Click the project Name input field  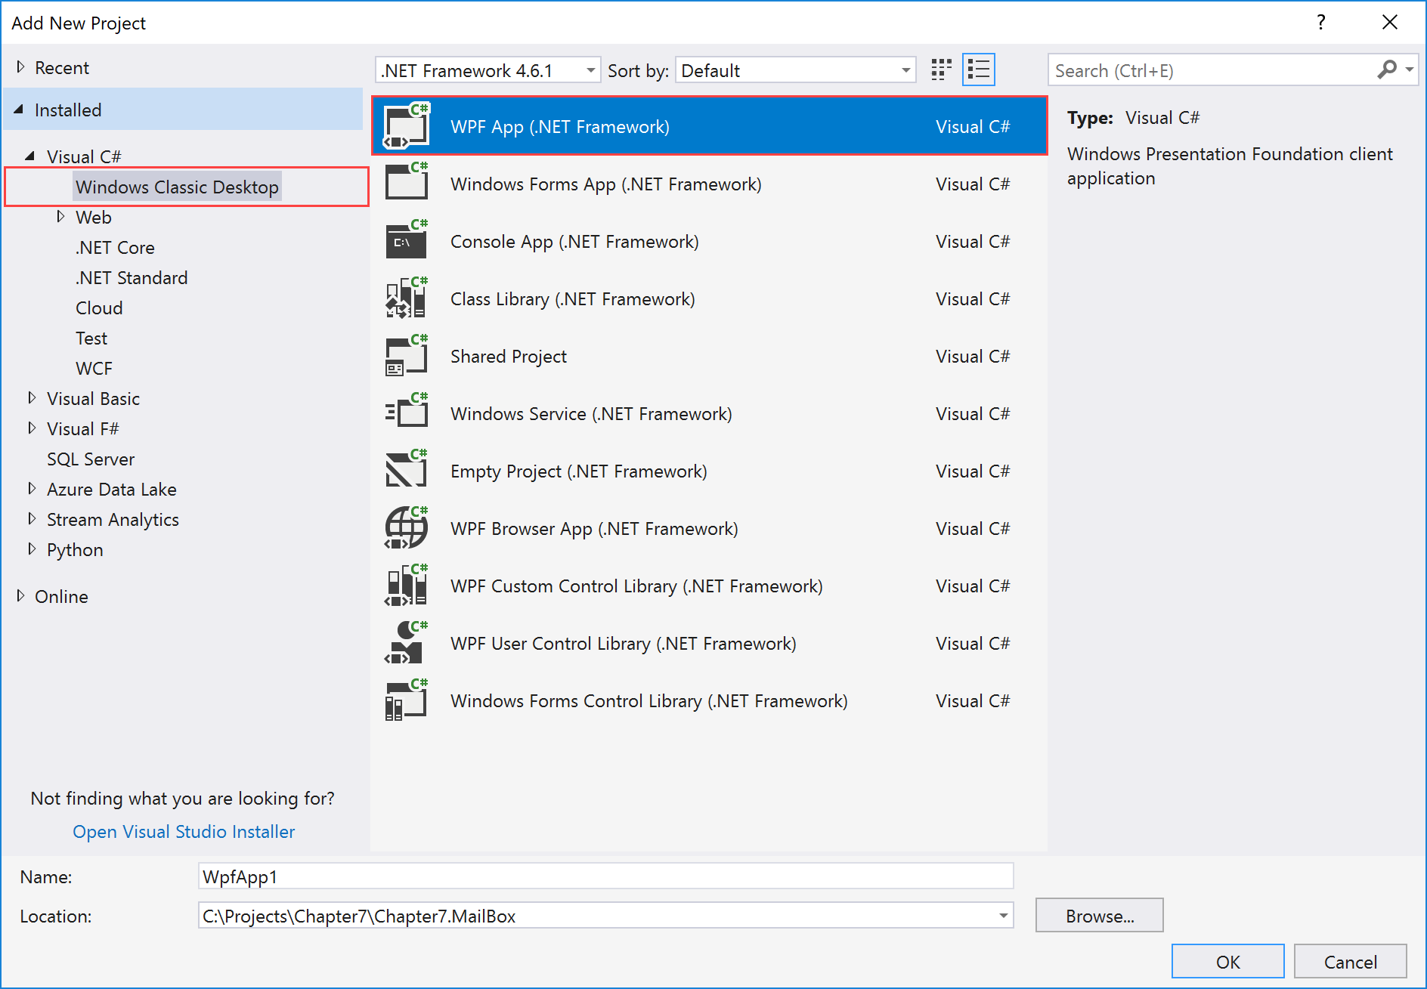605,876
